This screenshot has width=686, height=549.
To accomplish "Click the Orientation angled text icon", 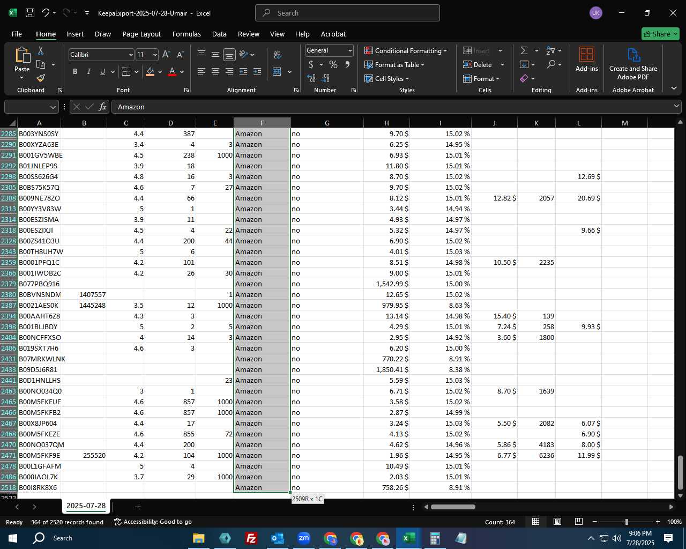I will coord(243,54).
